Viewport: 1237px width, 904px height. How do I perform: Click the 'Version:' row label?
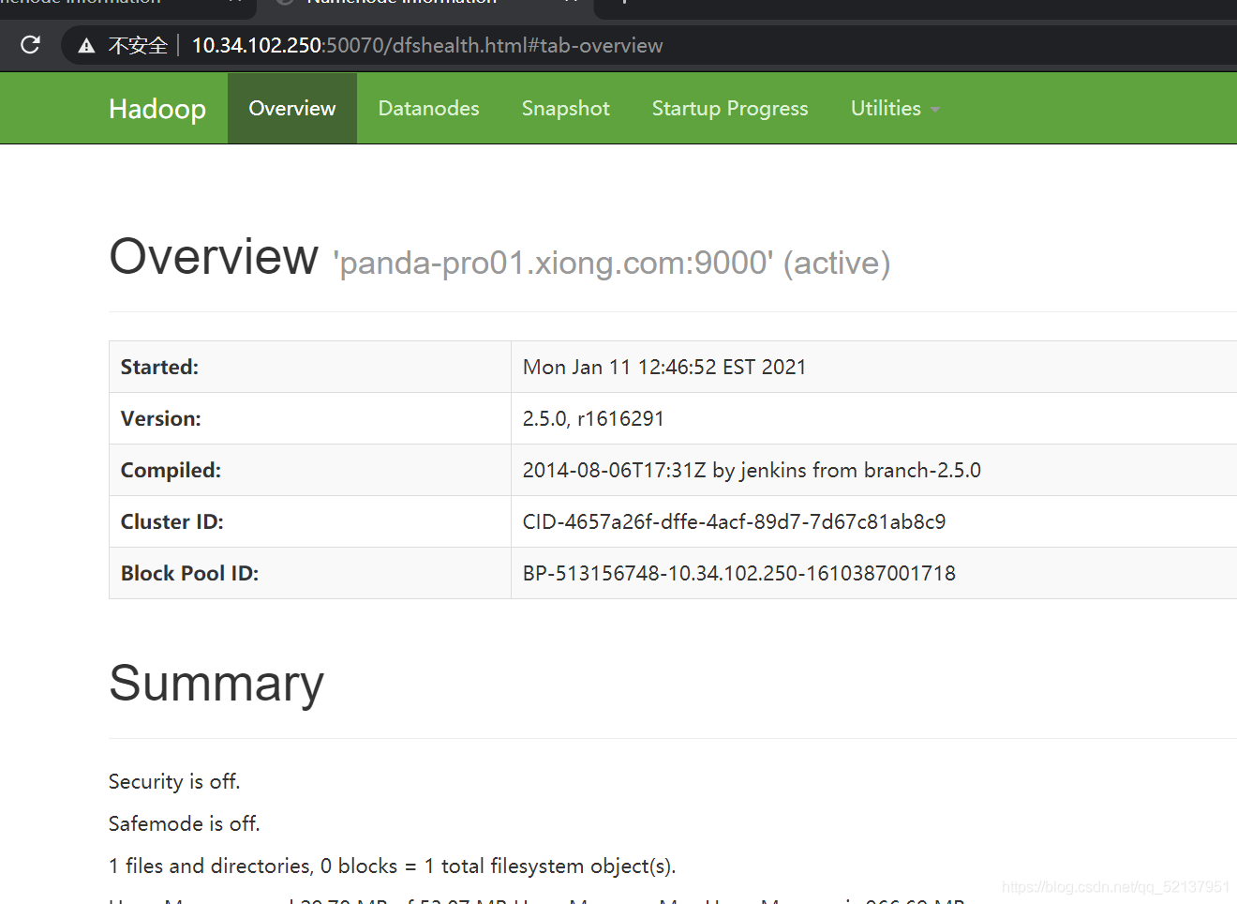coord(161,418)
